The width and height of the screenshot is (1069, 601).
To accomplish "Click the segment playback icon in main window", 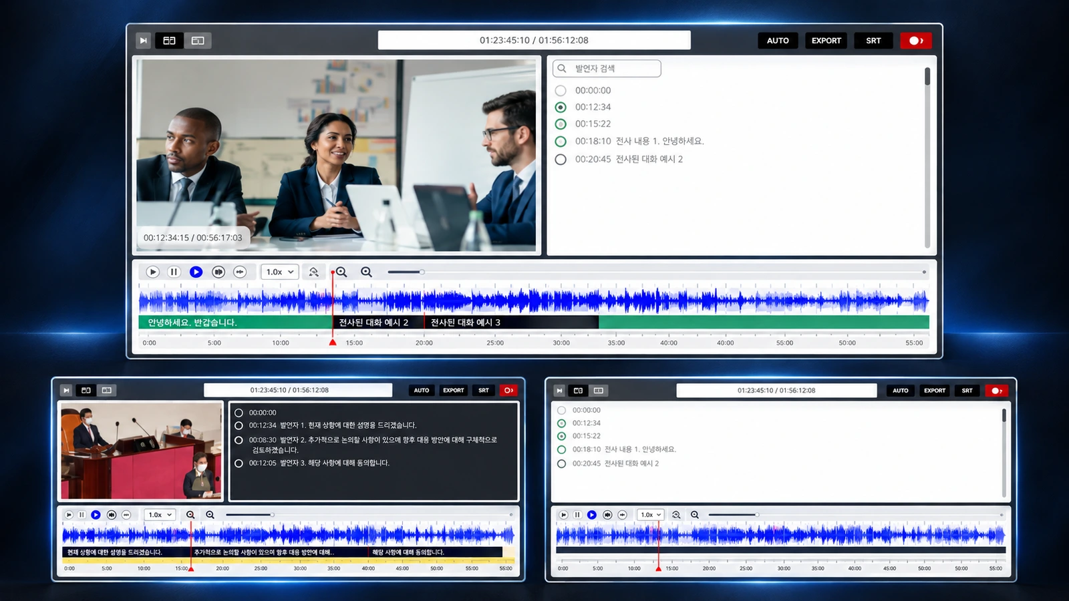I will pyautogui.click(x=218, y=272).
